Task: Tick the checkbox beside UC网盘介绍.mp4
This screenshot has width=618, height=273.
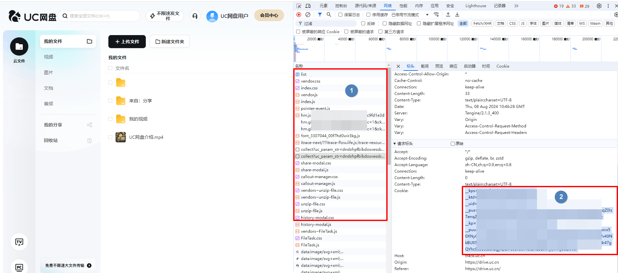Action: [x=110, y=137]
